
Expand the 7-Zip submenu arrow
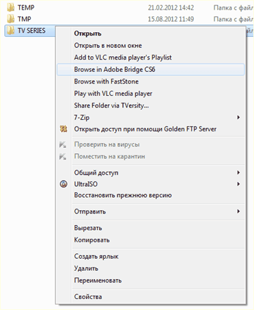point(238,117)
